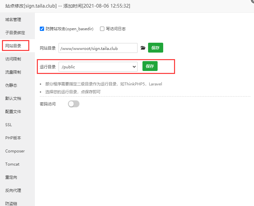Open 运行目录 dropdown showing /public
The width and height of the screenshot is (254, 206).
[98, 67]
